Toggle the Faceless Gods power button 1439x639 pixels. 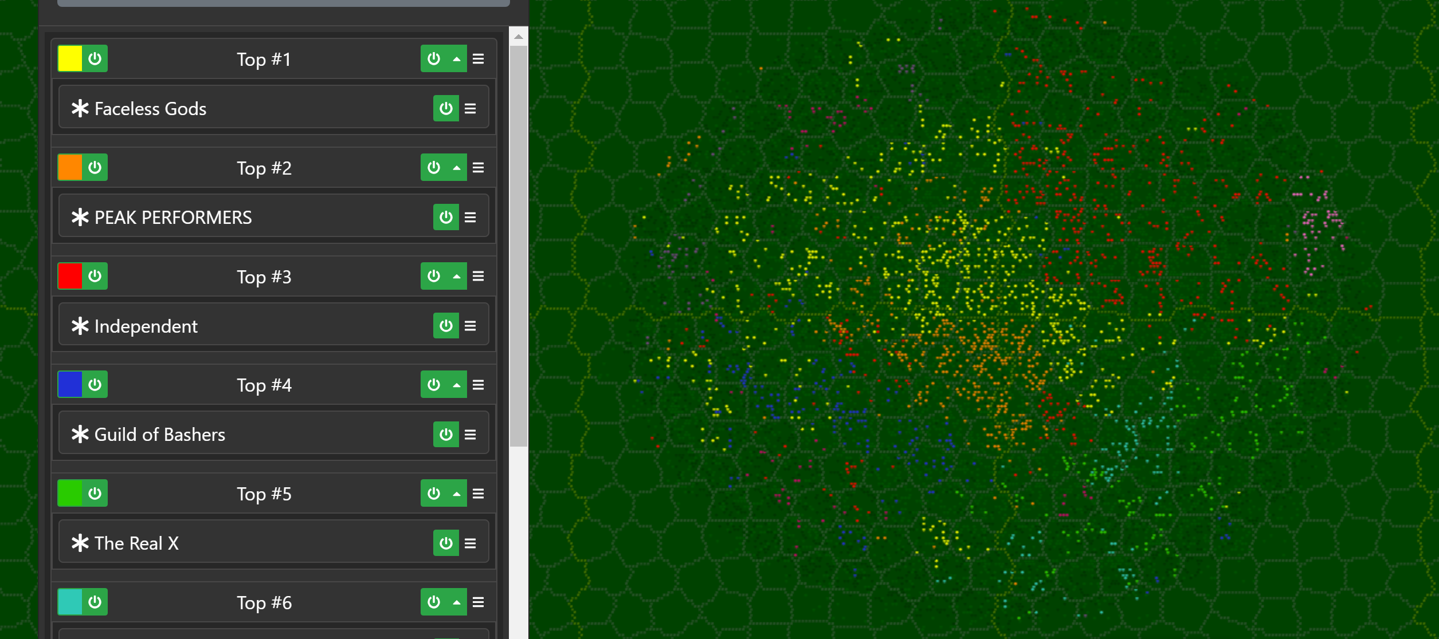point(446,108)
